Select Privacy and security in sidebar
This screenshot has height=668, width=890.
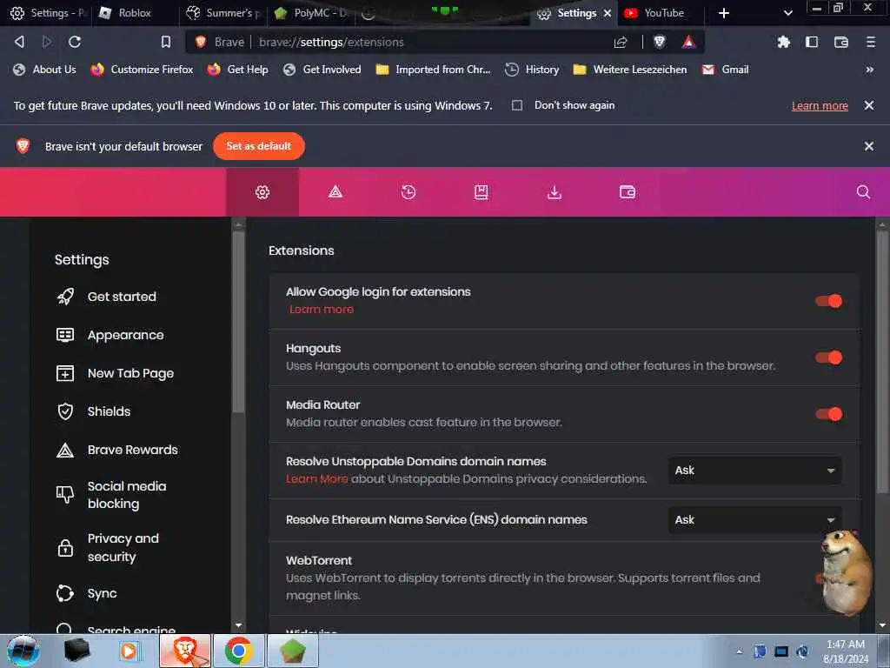[123, 548]
